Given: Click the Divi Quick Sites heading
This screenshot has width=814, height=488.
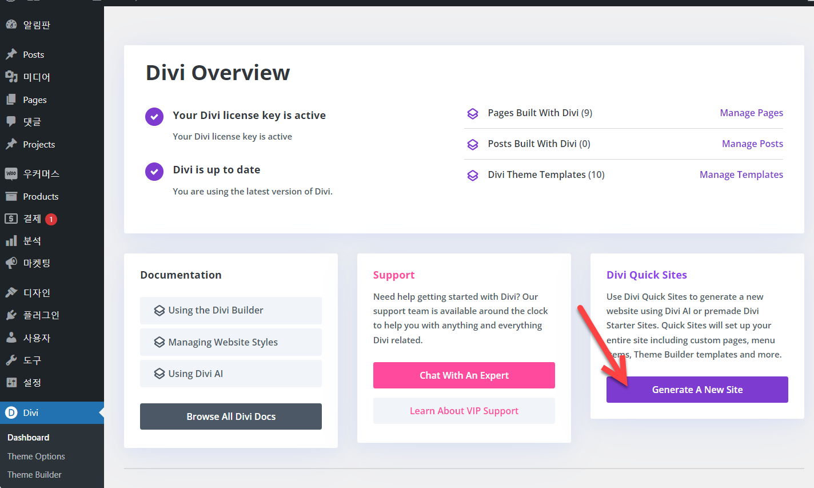Looking at the screenshot, I should (647, 275).
